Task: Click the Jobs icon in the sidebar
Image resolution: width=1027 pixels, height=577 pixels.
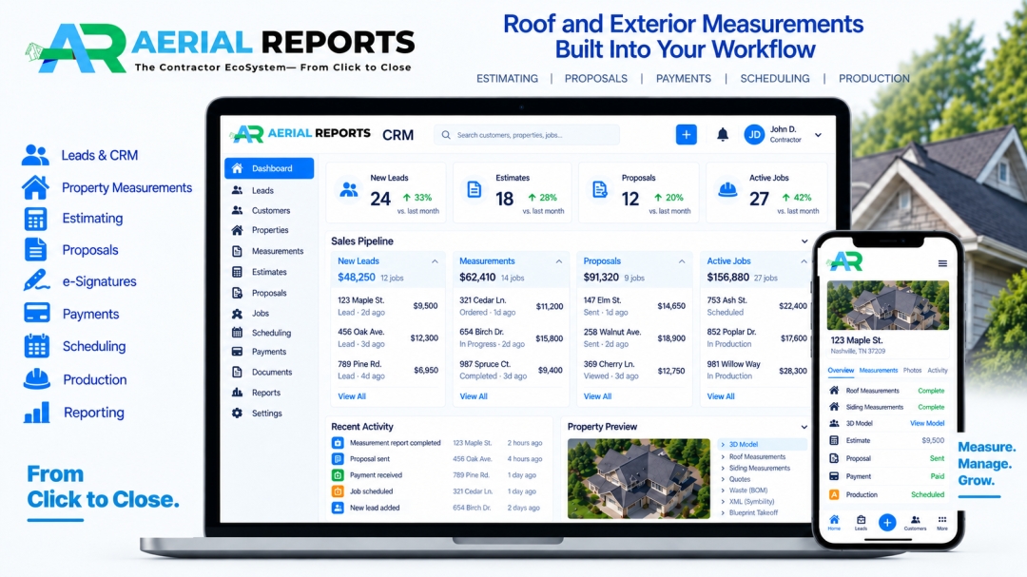Action: coord(237,313)
